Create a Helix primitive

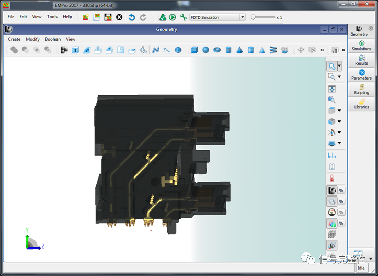[x=273, y=50]
